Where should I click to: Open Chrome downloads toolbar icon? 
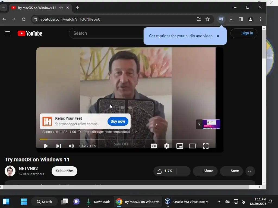231,19
